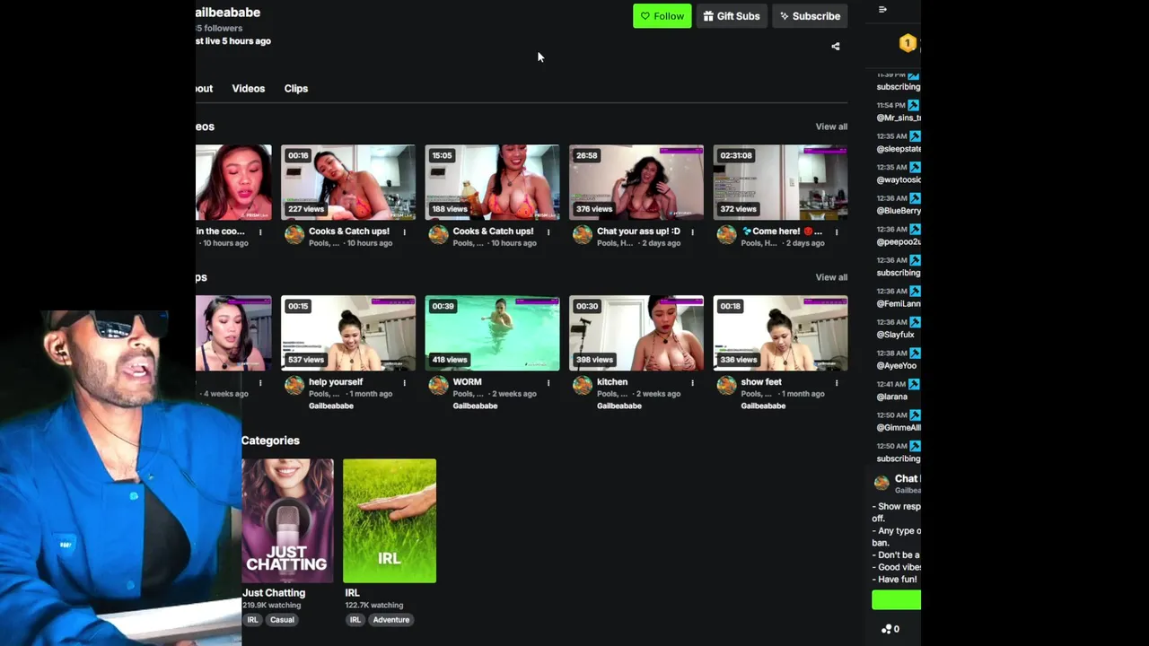
Task: Open options menu for 227 views video
Action: pos(404,232)
